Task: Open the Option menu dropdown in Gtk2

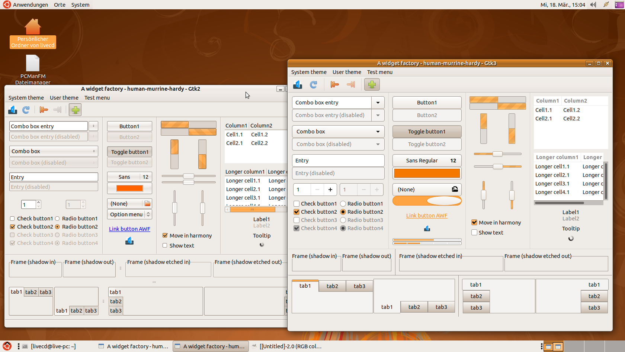Action: click(129, 214)
